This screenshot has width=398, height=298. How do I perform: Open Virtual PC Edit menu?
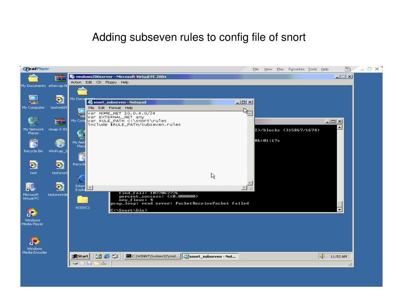[89, 82]
